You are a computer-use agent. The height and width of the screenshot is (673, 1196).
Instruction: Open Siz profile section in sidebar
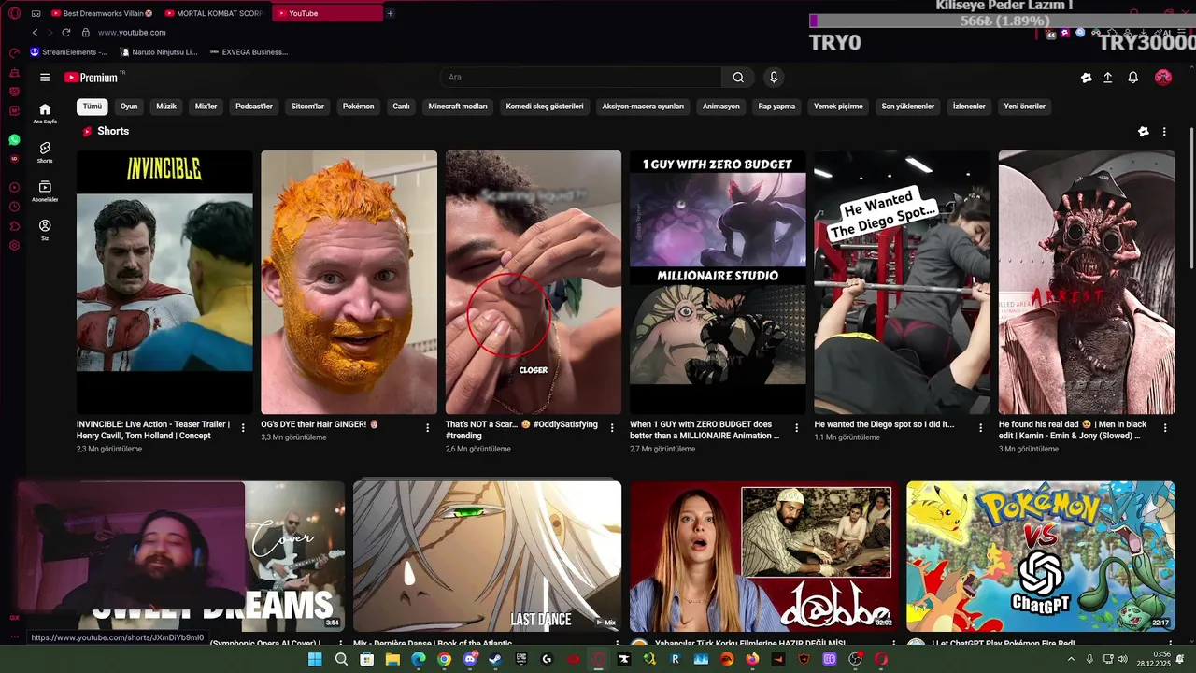pos(45,230)
